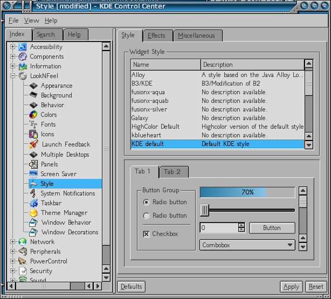Click the Style module icon

point(33,184)
